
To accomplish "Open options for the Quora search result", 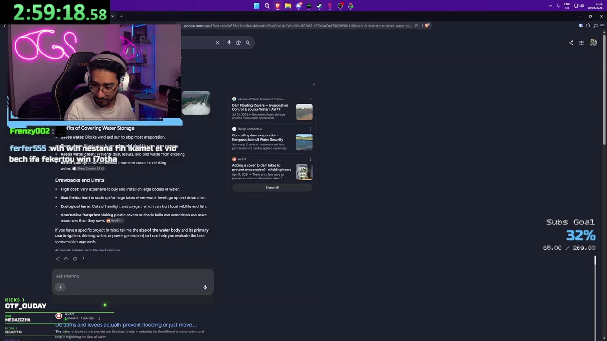I will (99, 318).
